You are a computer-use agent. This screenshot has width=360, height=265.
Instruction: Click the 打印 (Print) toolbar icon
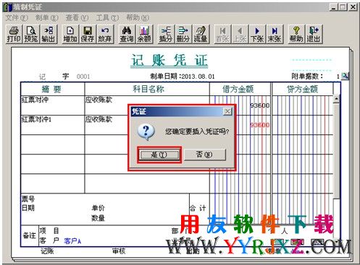[x=14, y=35]
